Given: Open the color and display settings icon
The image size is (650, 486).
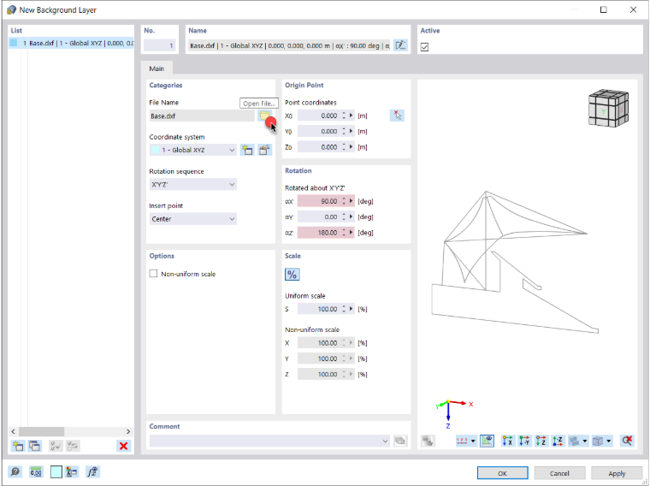Looking at the screenshot, I should point(72,471).
